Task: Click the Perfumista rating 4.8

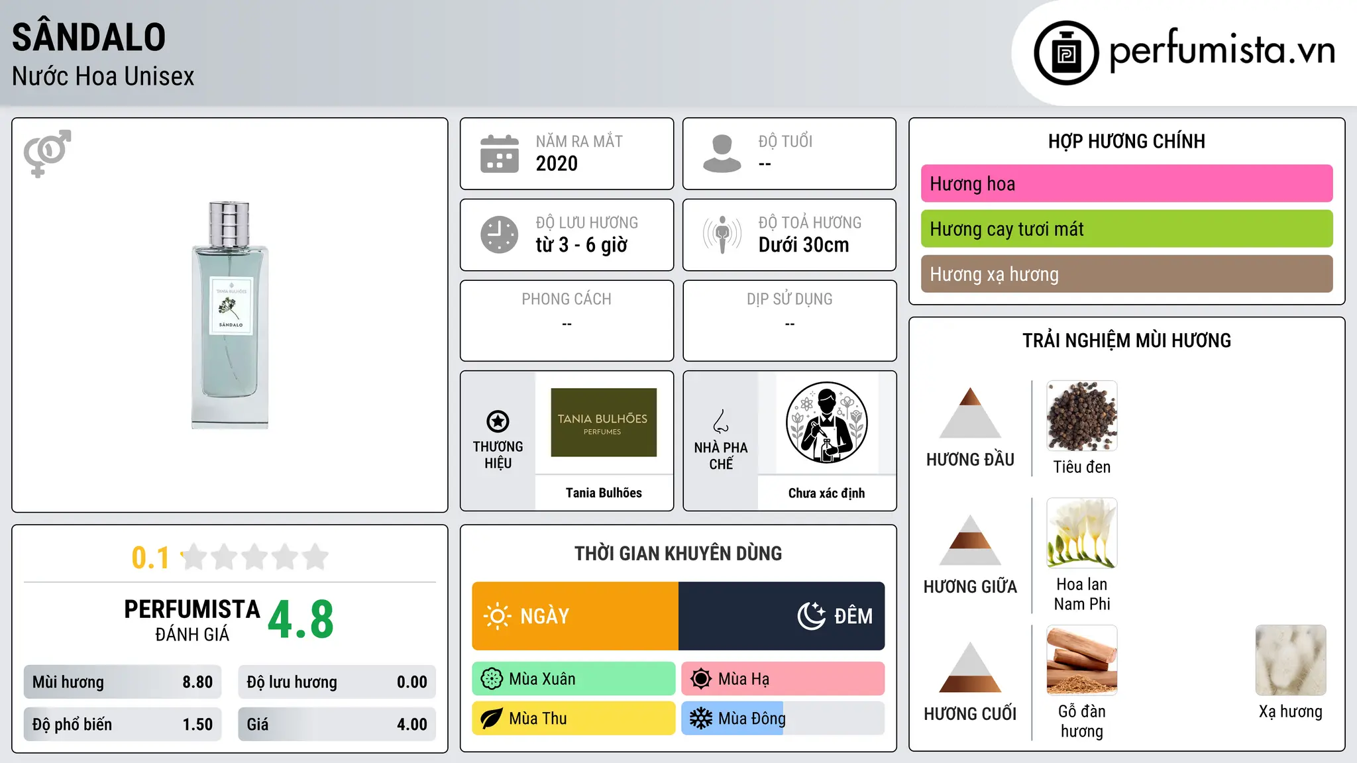Action: tap(301, 620)
